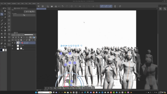
Task: Reset 3D model pose with circular arrow
Action: tap(81, 46)
